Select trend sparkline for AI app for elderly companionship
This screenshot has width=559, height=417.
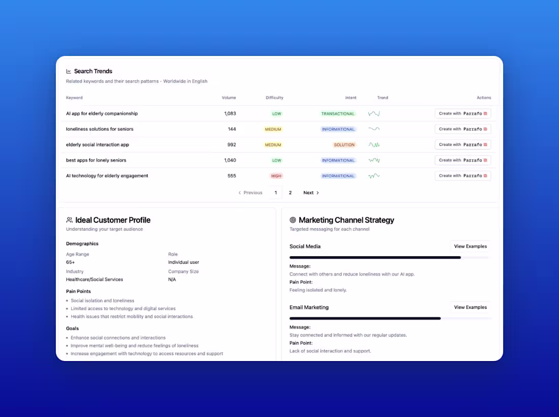tap(374, 113)
